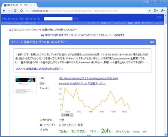Click the Hatena header icon at the right end
This screenshot has height=137, width=168.
pyautogui.click(x=159, y=18)
